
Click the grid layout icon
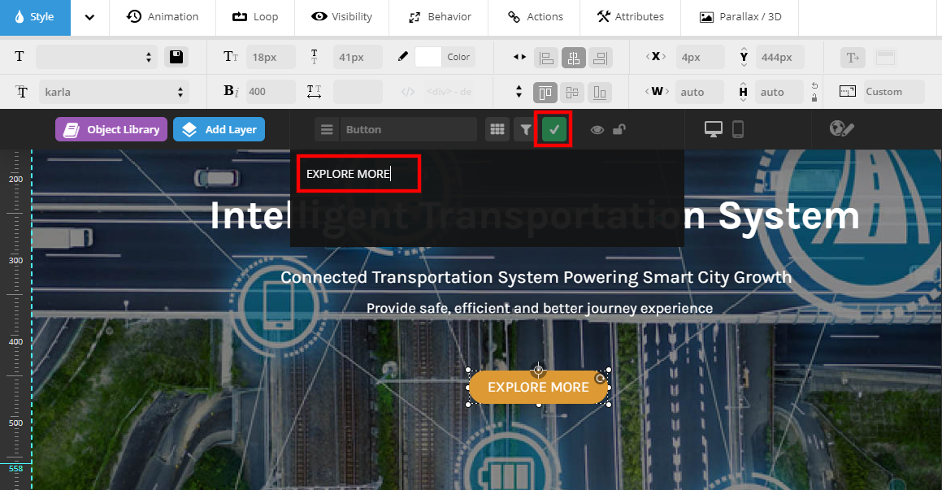(497, 130)
